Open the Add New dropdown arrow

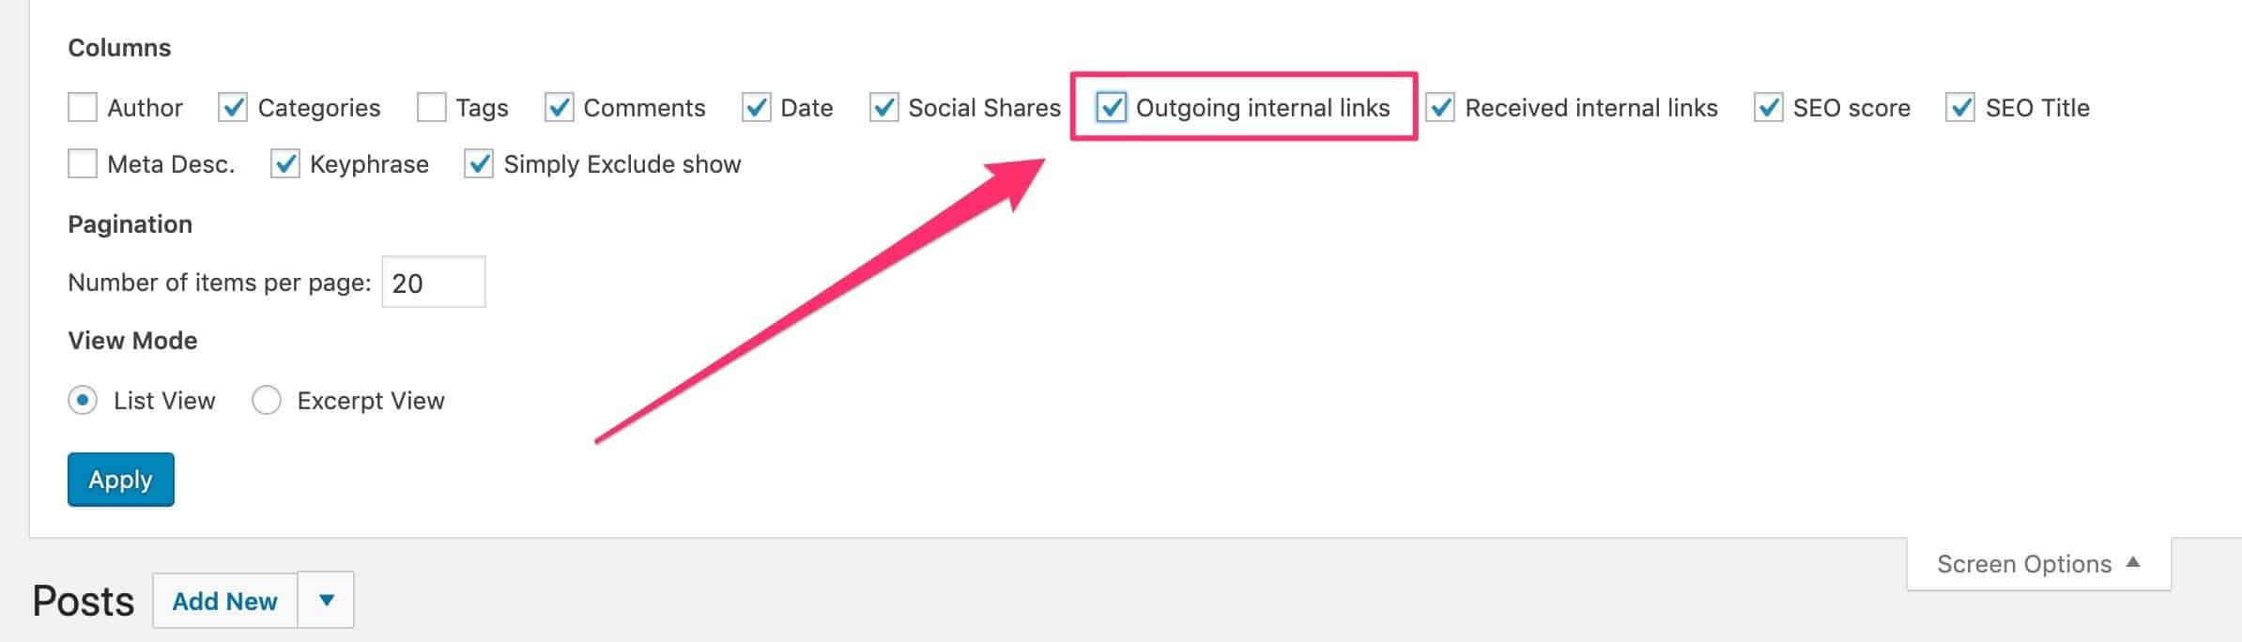[326, 599]
